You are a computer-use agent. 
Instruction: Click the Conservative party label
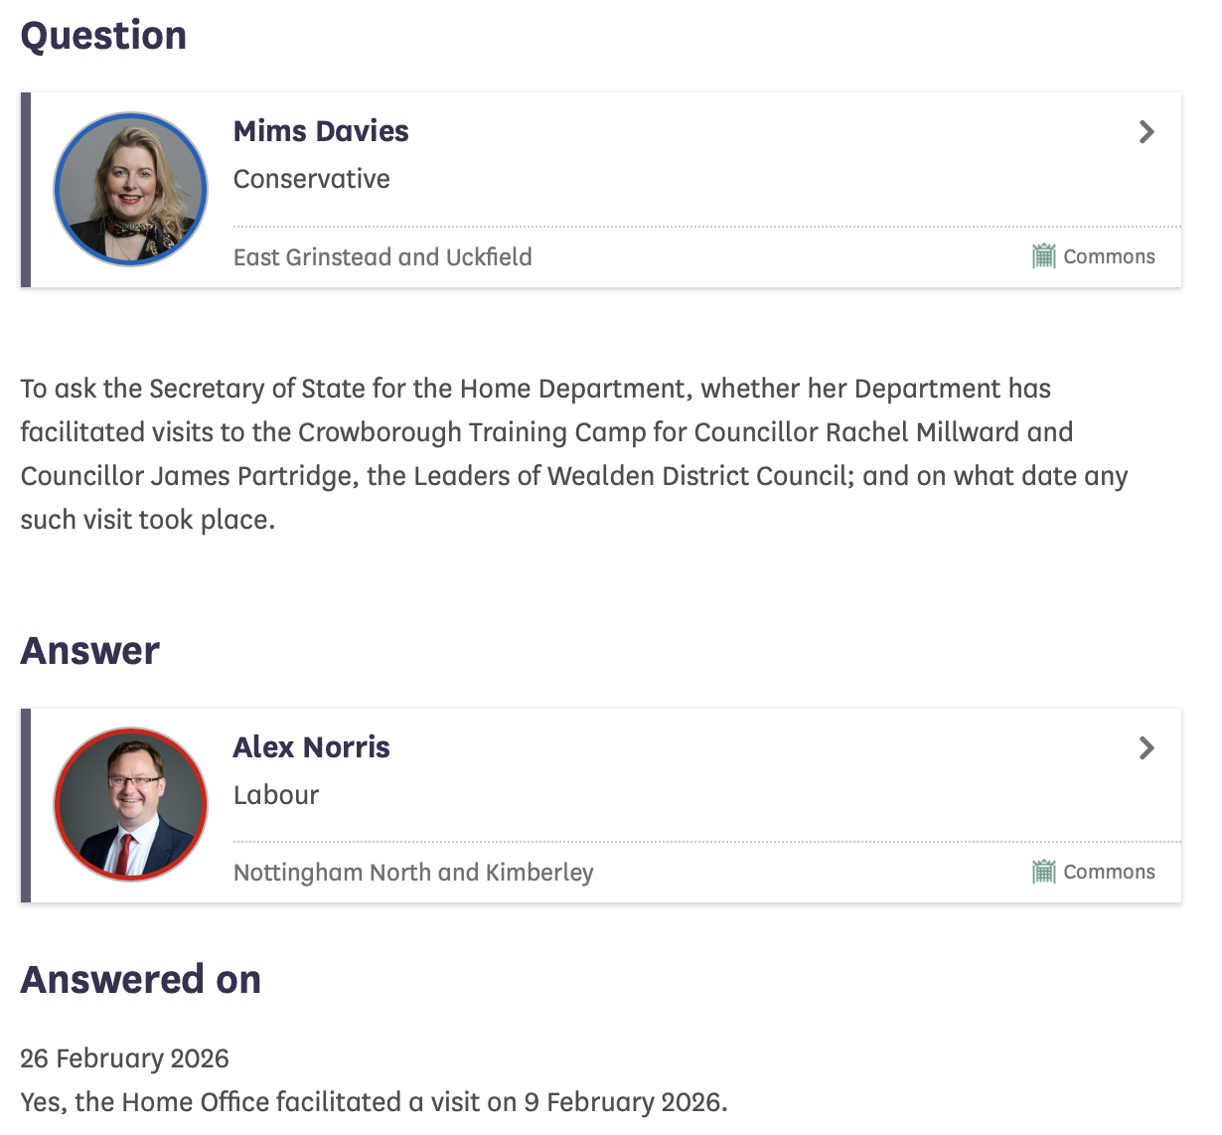click(x=311, y=179)
